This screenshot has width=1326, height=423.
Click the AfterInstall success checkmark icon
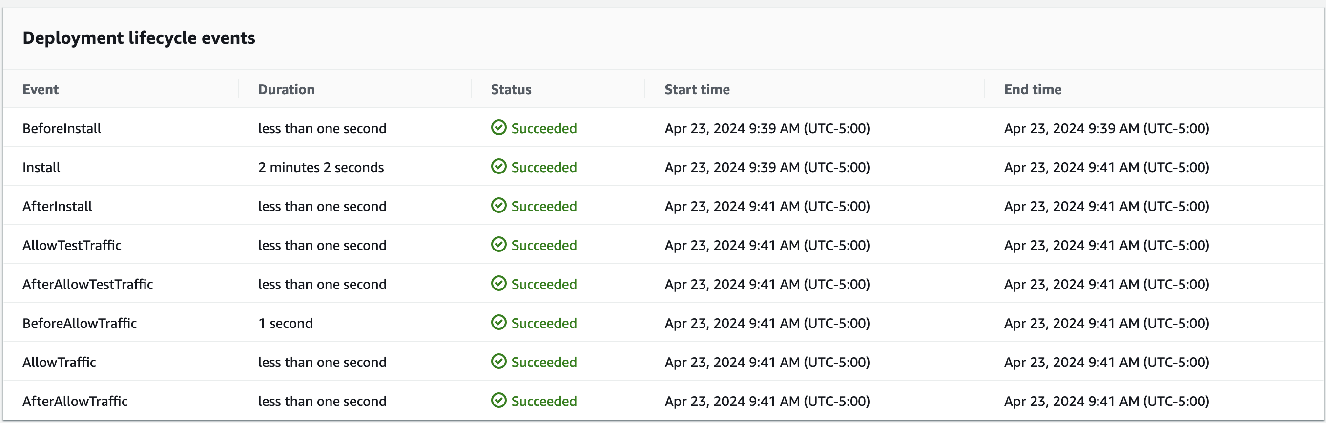coord(498,206)
